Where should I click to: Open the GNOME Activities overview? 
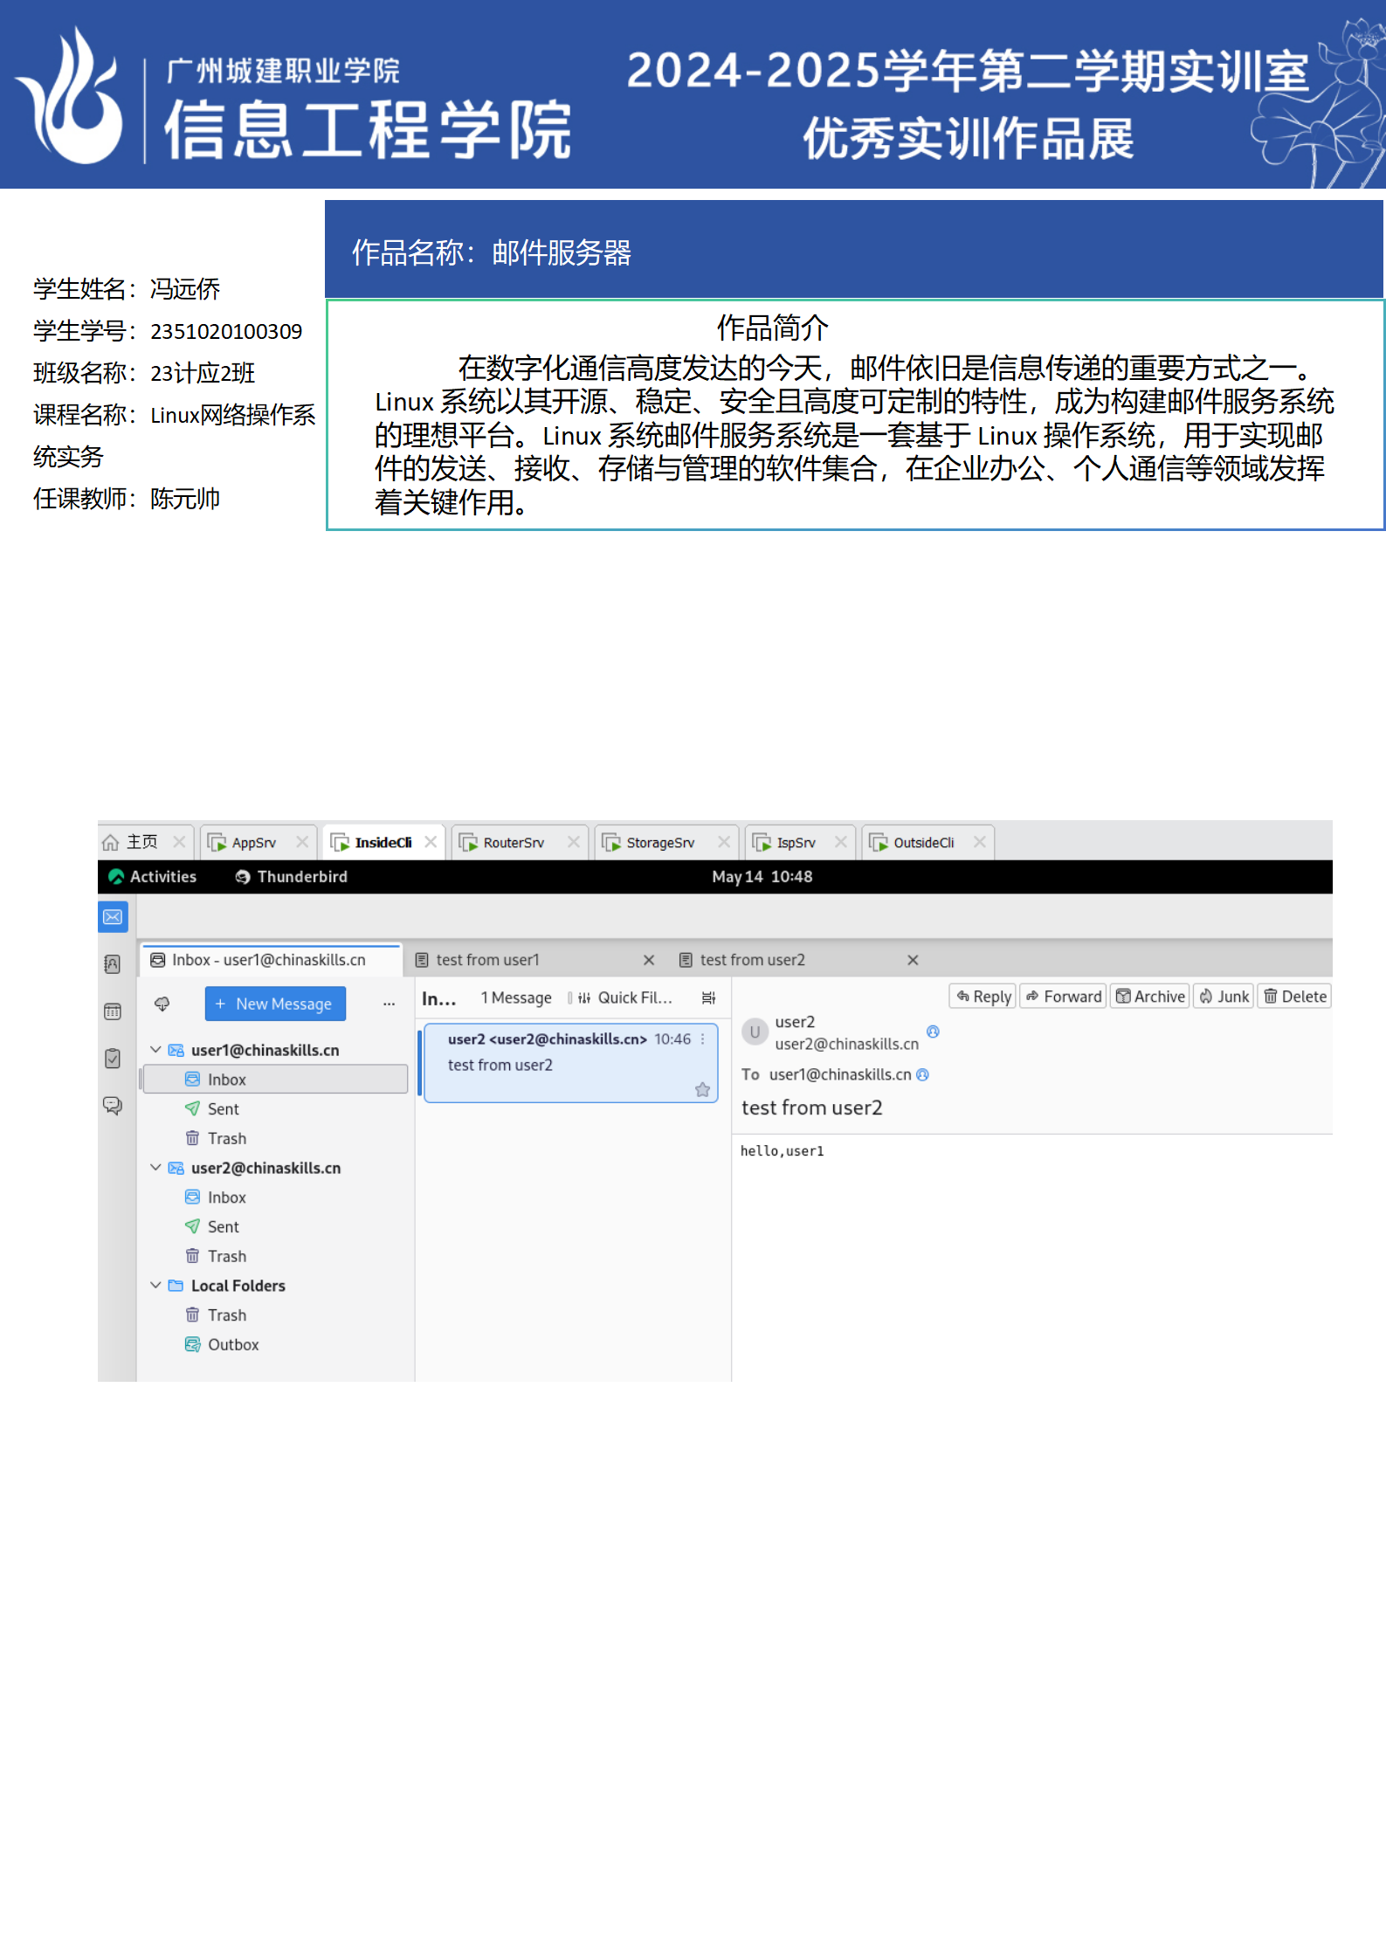154,877
